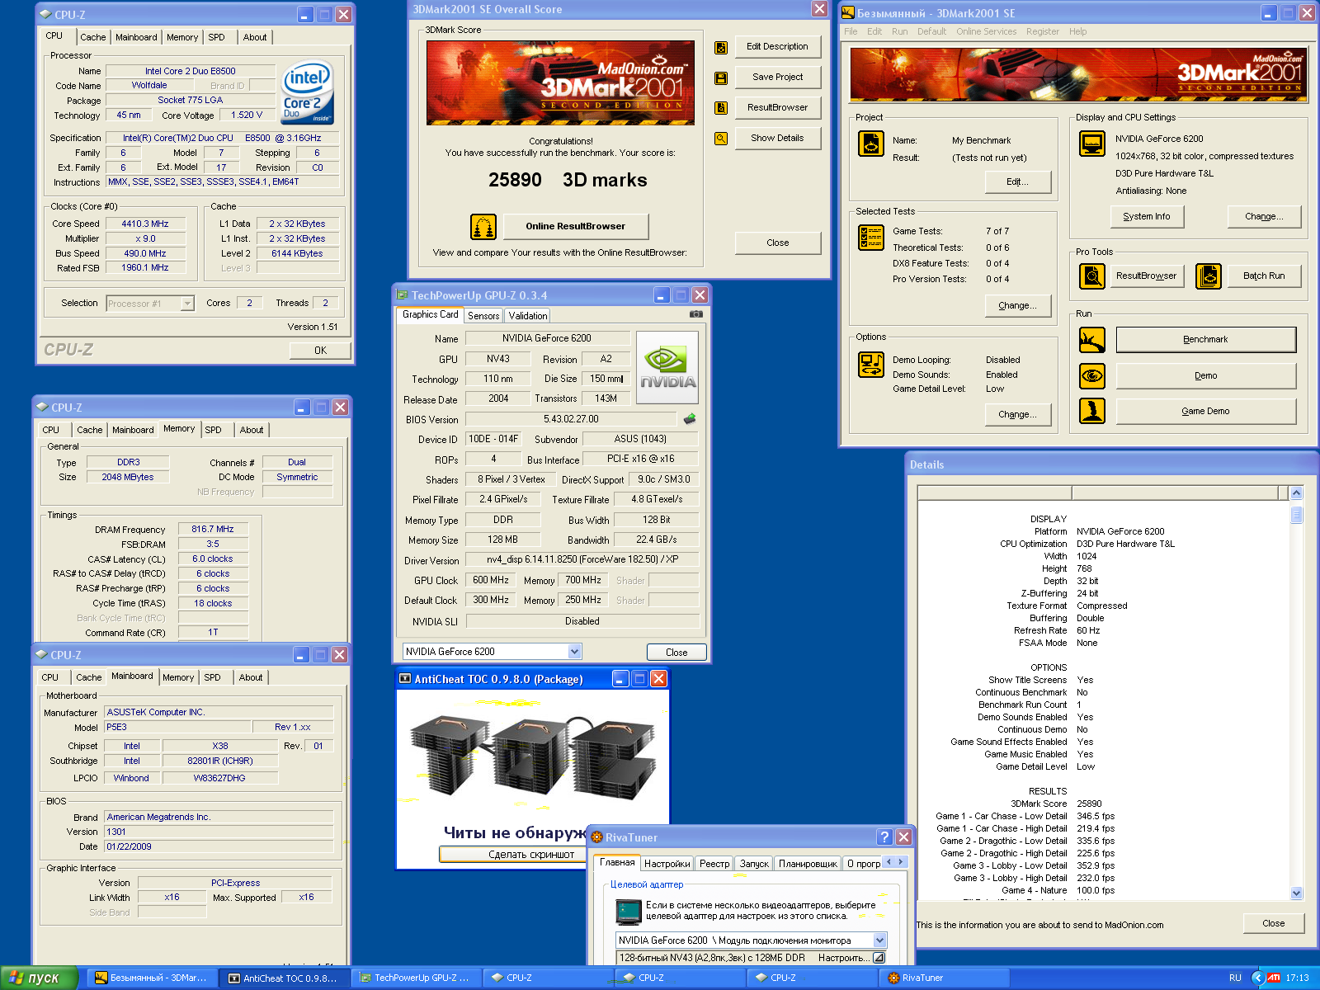The width and height of the screenshot is (1320, 990).
Task: Click the TechPowerUp GPU-Z taskbar button
Action: click(x=417, y=978)
